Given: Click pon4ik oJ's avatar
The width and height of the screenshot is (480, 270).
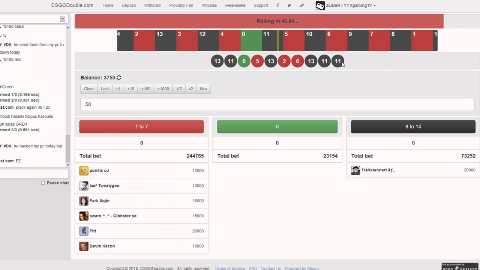Looking at the screenshot, I should 84,171.
